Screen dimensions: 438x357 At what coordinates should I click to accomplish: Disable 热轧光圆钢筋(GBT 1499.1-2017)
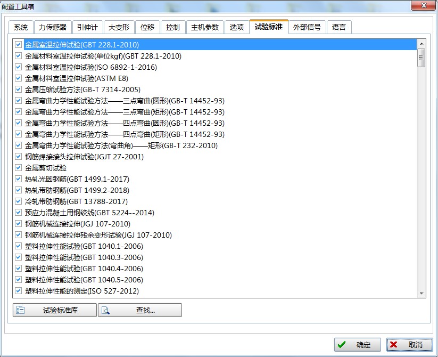[x=19, y=179]
